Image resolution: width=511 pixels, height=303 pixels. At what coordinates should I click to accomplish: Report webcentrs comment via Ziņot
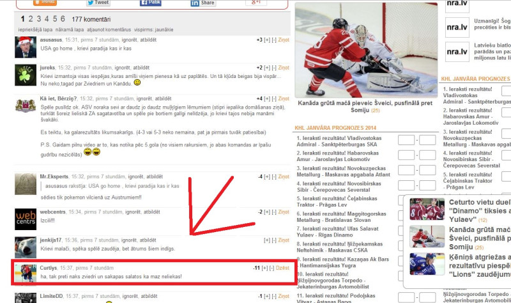(x=284, y=212)
